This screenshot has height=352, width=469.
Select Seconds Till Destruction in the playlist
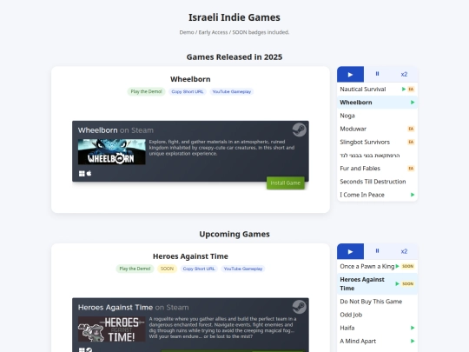[x=377, y=182]
